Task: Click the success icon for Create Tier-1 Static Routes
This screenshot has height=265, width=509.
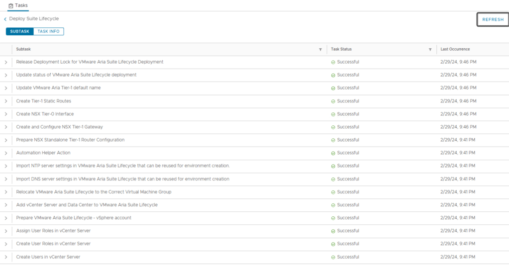Action: [x=333, y=101]
